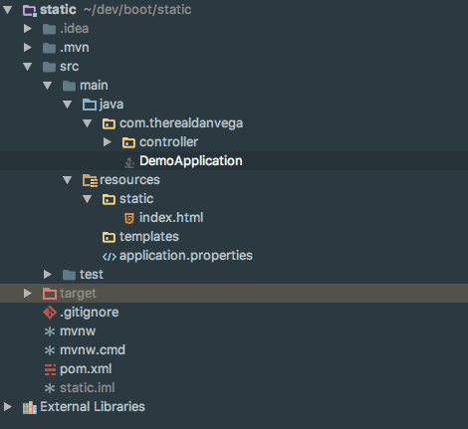The image size is (468, 429).
Task: Select the .mvn folder name
Action: point(75,48)
